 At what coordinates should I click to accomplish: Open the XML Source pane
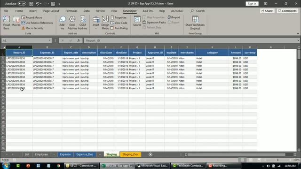(x=137, y=21)
